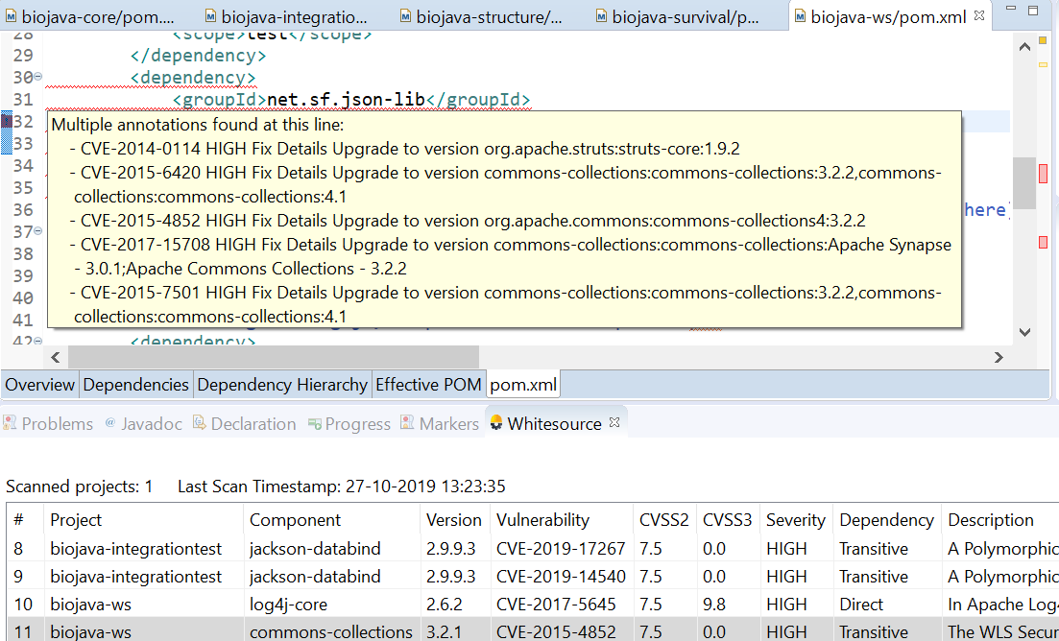Viewport: 1059px width, 641px height.
Task: Click the Markers view icon
Action: pos(408,423)
